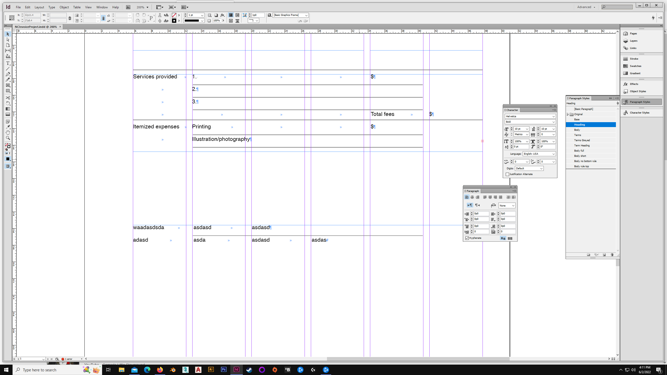Select the Body paragraph style
667x375 pixels.
[577, 130]
